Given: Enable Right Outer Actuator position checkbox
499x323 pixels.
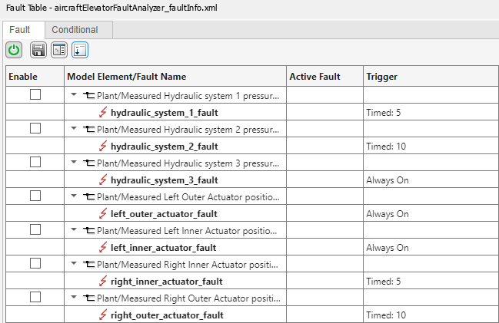Looking at the screenshot, I should pos(35,298).
